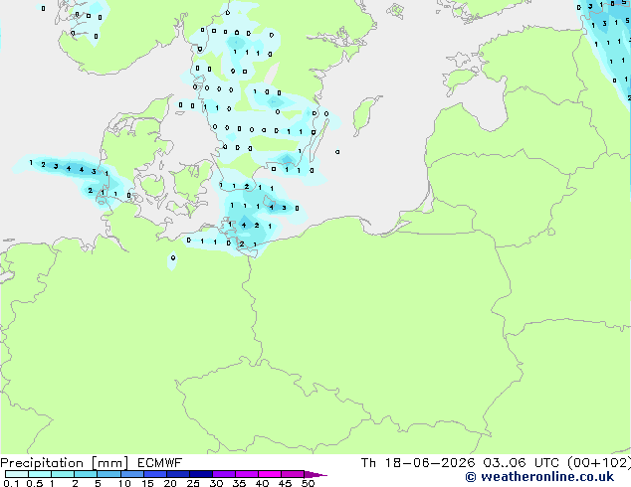Click the '25' legend scale label
The width and height of the screenshot is (631, 487).
(x=193, y=483)
